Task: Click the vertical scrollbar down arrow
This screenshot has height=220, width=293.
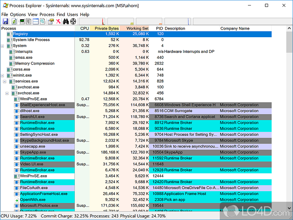Action: [289, 208]
